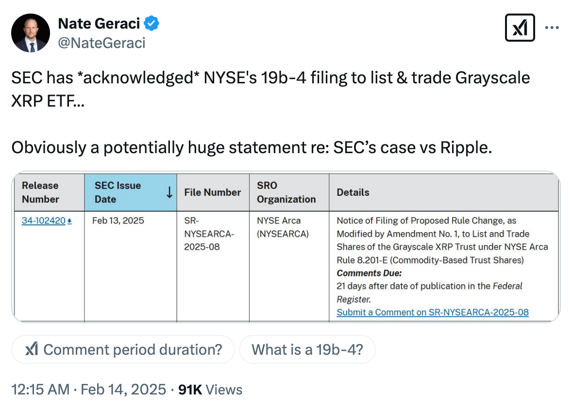573x409 pixels.
Task: Click the 'Comment period duration?' suggestion button
Action: click(123, 349)
